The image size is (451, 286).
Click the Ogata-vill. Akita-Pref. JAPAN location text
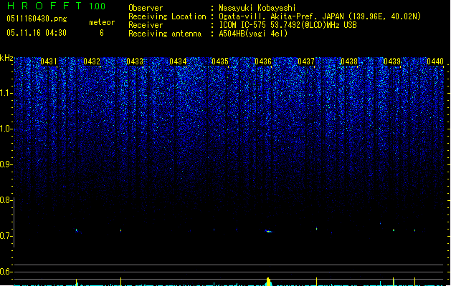click(320, 16)
